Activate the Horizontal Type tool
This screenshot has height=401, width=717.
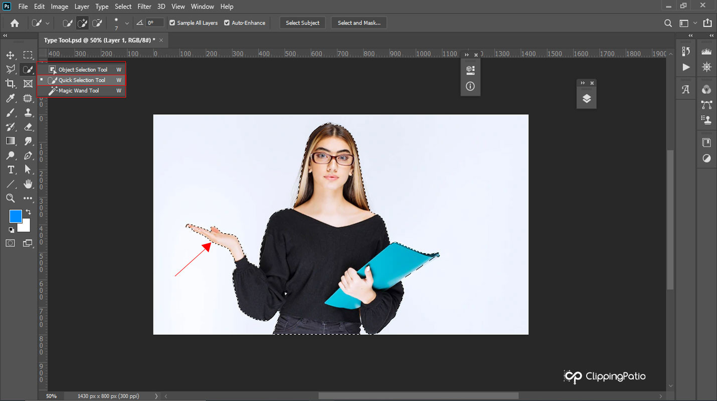(11, 170)
